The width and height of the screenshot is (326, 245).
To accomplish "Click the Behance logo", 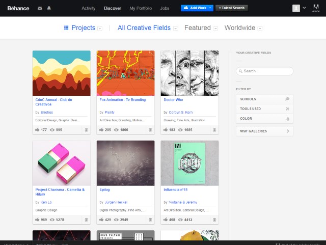I will point(18,8).
